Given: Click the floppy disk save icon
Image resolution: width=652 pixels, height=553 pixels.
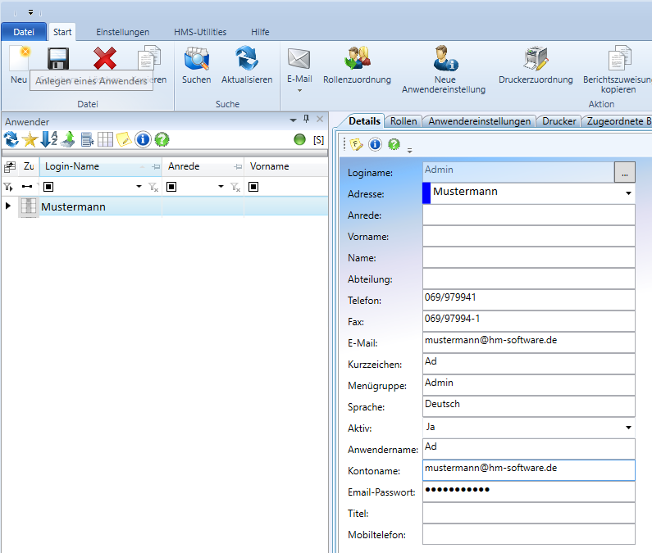Looking at the screenshot, I should coord(57,59).
